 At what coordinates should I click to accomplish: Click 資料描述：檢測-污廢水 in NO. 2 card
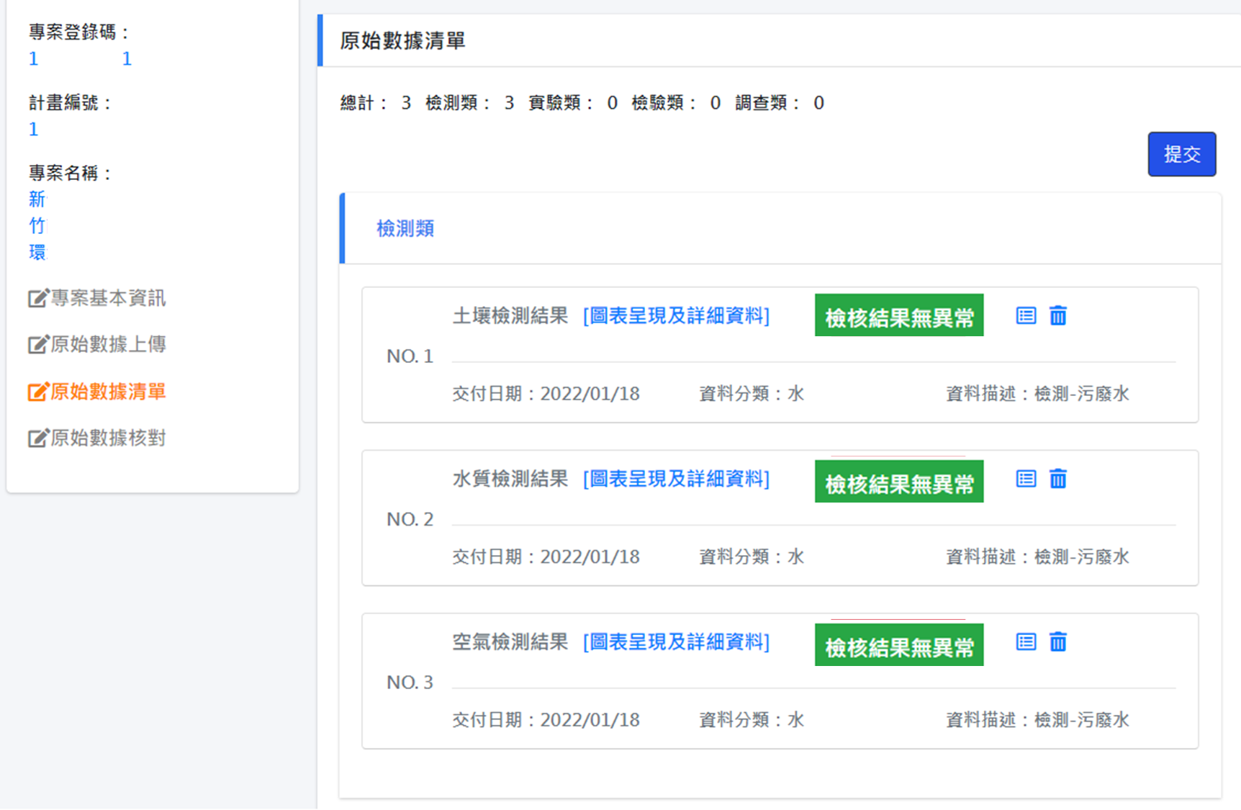pos(1037,557)
